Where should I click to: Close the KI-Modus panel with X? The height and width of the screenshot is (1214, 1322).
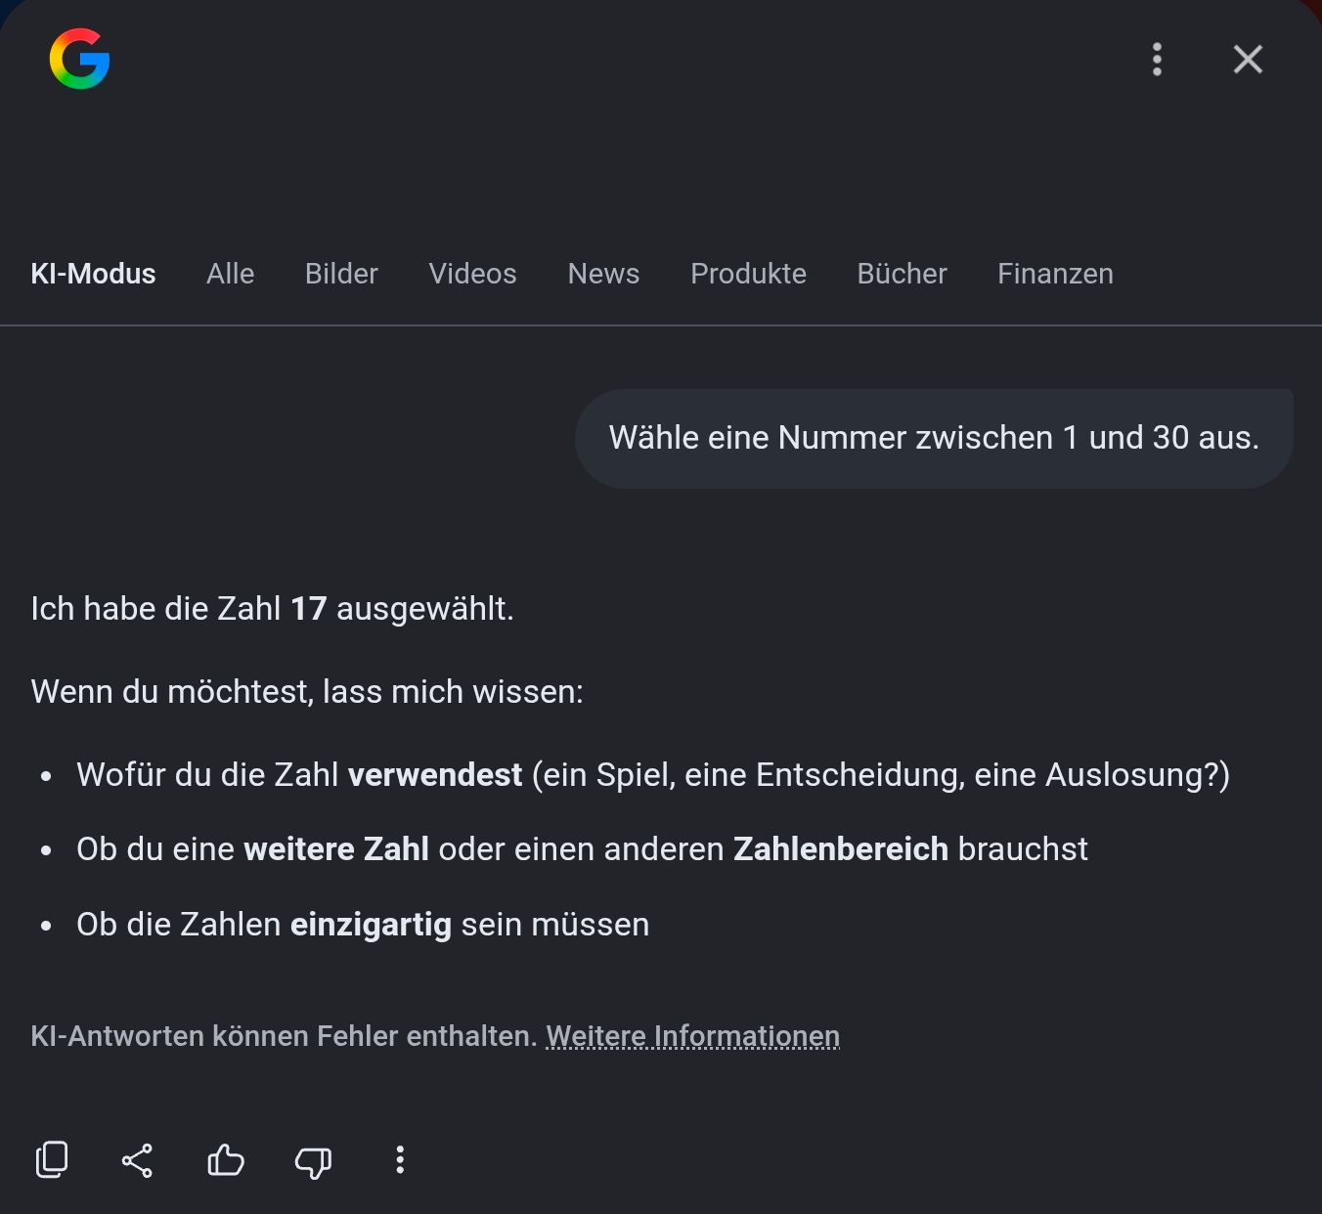(x=1248, y=60)
